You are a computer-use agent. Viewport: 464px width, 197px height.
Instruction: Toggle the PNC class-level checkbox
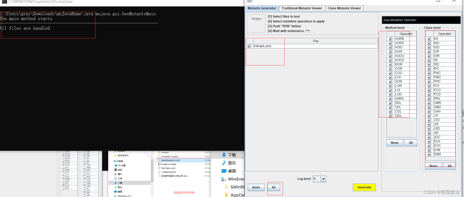coord(429,73)
